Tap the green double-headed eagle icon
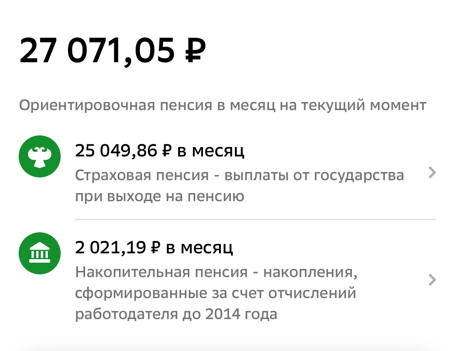This screenshot has height=351, width=455. (x=40, y=156)
